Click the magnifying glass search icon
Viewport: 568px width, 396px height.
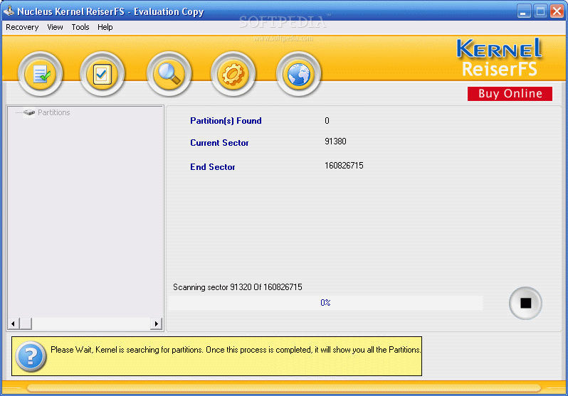169,74
